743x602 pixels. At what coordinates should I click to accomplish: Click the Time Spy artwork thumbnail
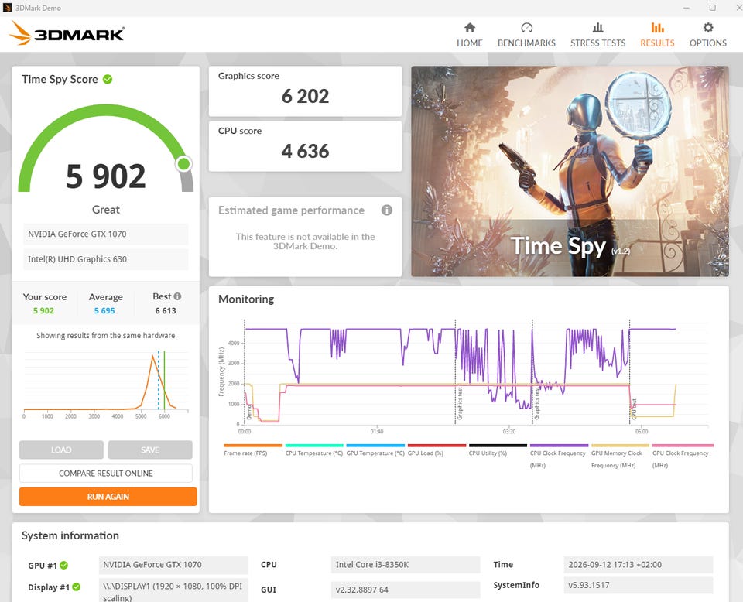tap(570, 171)
